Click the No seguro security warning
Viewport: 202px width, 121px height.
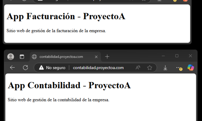coord(52,68)
